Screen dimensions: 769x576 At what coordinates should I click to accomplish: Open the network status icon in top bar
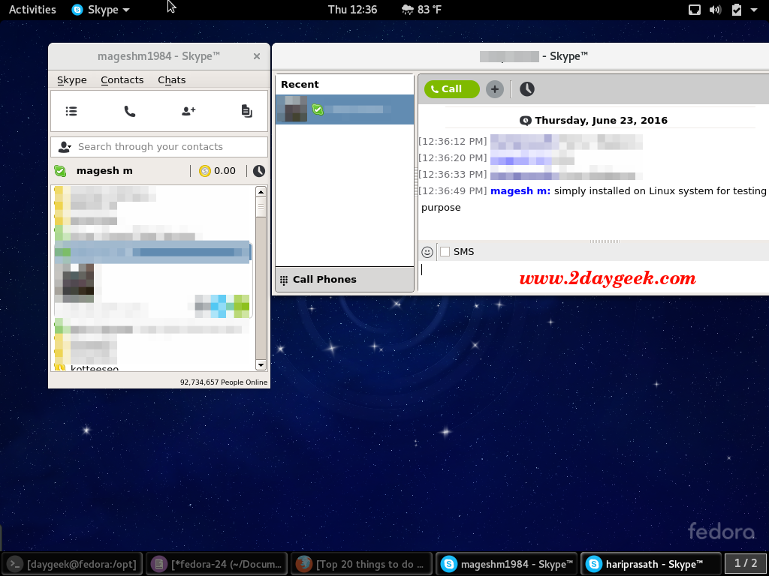pos(695,10)
